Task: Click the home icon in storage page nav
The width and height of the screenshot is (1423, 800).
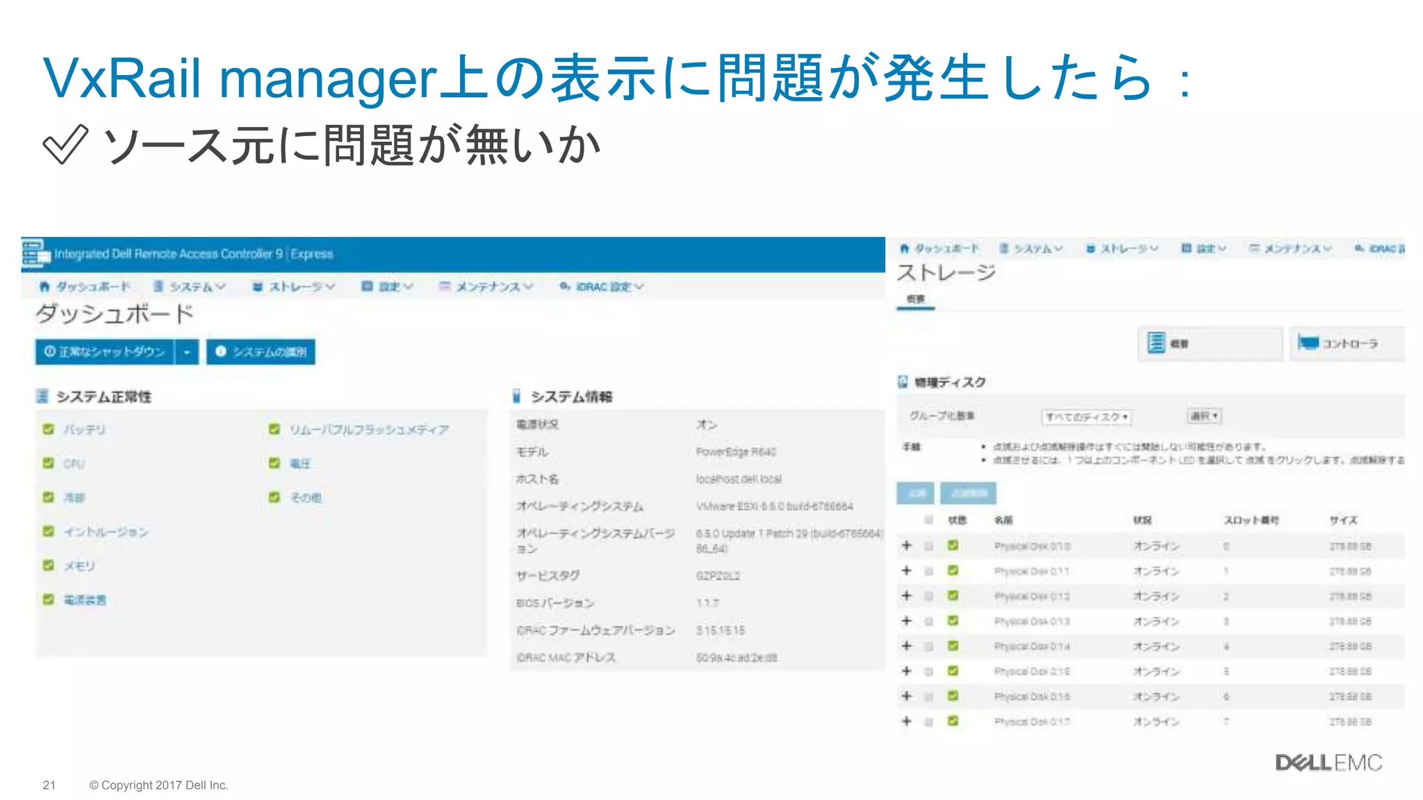Action: [x=905, y=248]
